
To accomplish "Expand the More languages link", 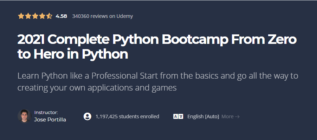I will coord(231,116).
